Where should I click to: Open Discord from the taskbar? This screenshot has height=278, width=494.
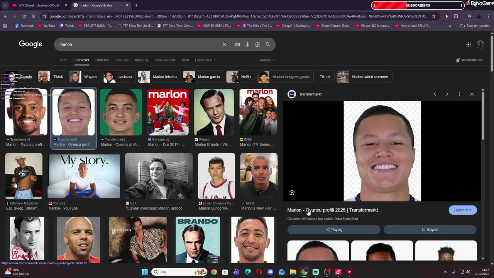tap(271, 272)
